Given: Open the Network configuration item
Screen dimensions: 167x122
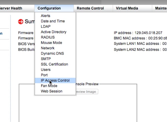Looking at the screenshot, I should [x=48, y=48].
